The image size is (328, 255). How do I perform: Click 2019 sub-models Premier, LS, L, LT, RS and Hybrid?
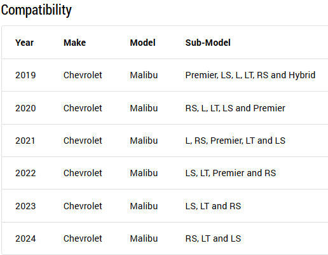[250, 75]
